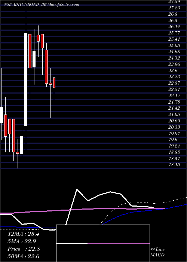Click the <<Live MACD label
The height and width of the screenshot is (262, 187).
click(x=157, y=252)
